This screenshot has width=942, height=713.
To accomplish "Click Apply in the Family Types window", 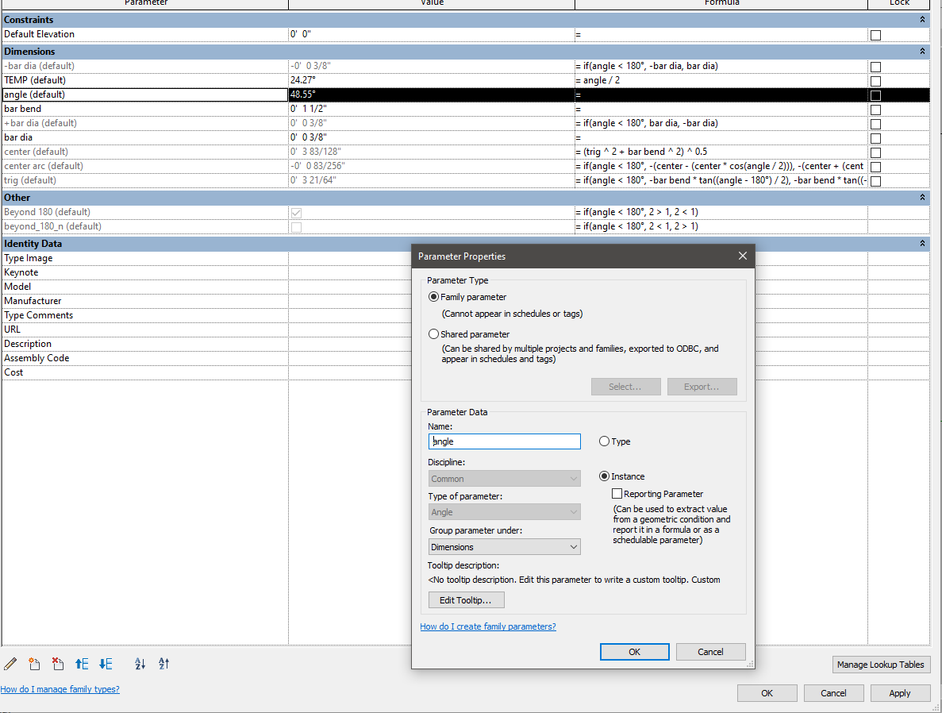I will (899, 693).
